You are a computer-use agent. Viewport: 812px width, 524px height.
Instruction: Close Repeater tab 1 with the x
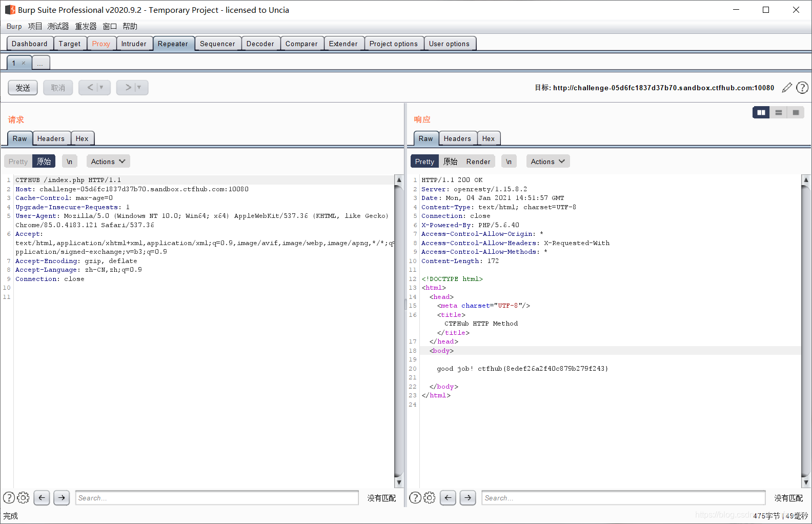(x=24, y=63)
